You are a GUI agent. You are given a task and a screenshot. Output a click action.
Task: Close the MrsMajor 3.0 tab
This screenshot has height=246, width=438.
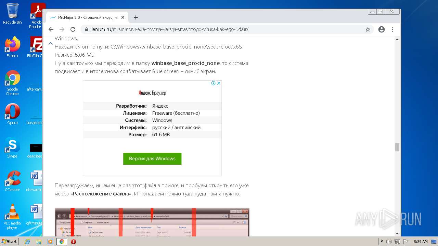point(123,17)
